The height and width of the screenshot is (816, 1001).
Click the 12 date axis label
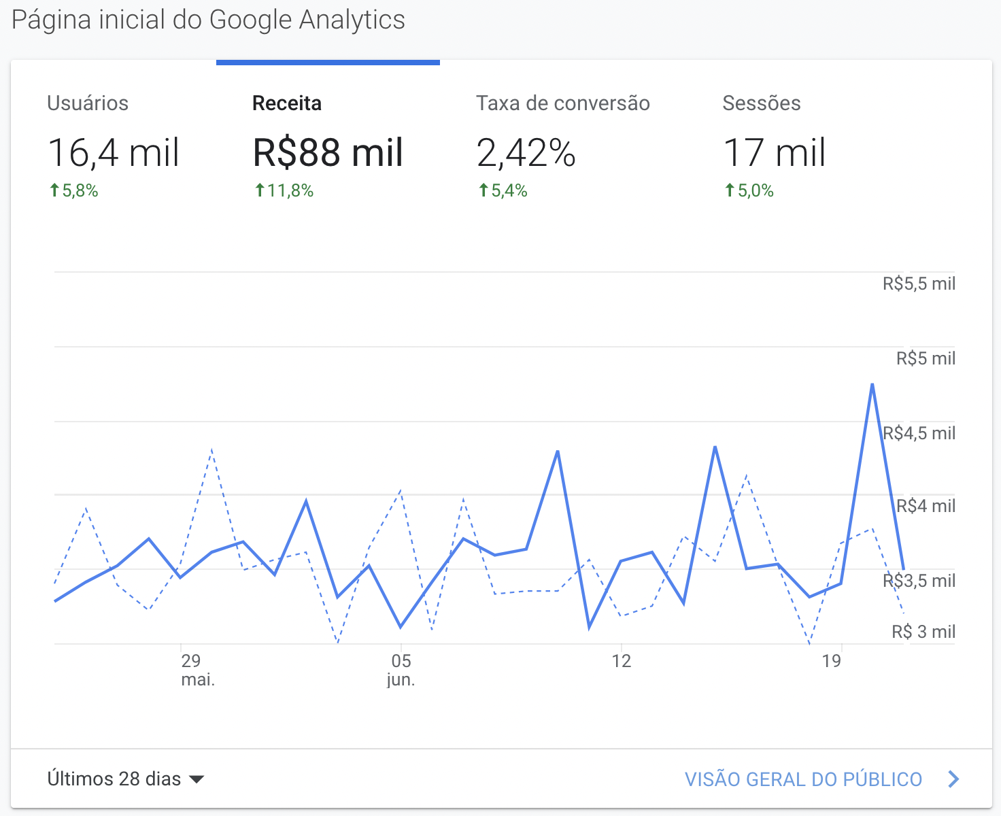[622, 661]
